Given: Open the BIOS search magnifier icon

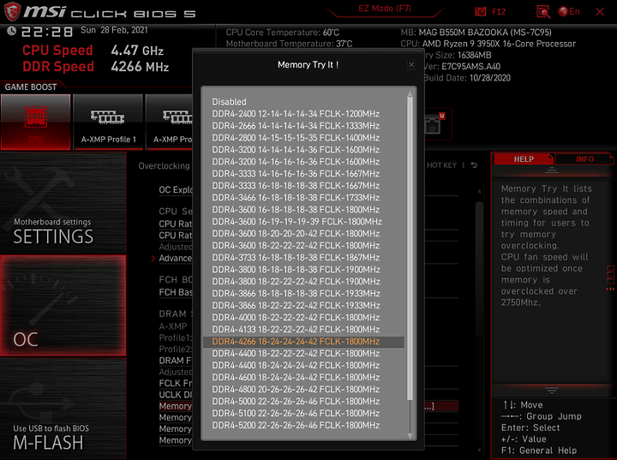Looking at the screenshot, I should pyautogui.click(x=543, y=12).
